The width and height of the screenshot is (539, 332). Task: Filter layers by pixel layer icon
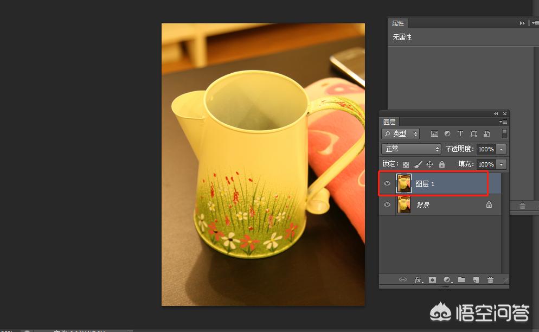tap(434, 134)
